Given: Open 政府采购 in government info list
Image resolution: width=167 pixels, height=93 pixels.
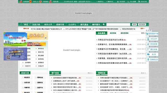Looking at the screenshot, I should coord(41,59).
